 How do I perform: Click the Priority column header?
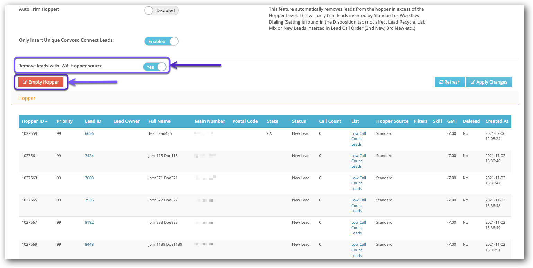[65, 121]
